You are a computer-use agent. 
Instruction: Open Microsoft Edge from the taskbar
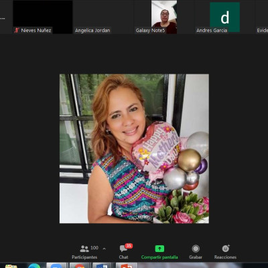tap(34, 266)
